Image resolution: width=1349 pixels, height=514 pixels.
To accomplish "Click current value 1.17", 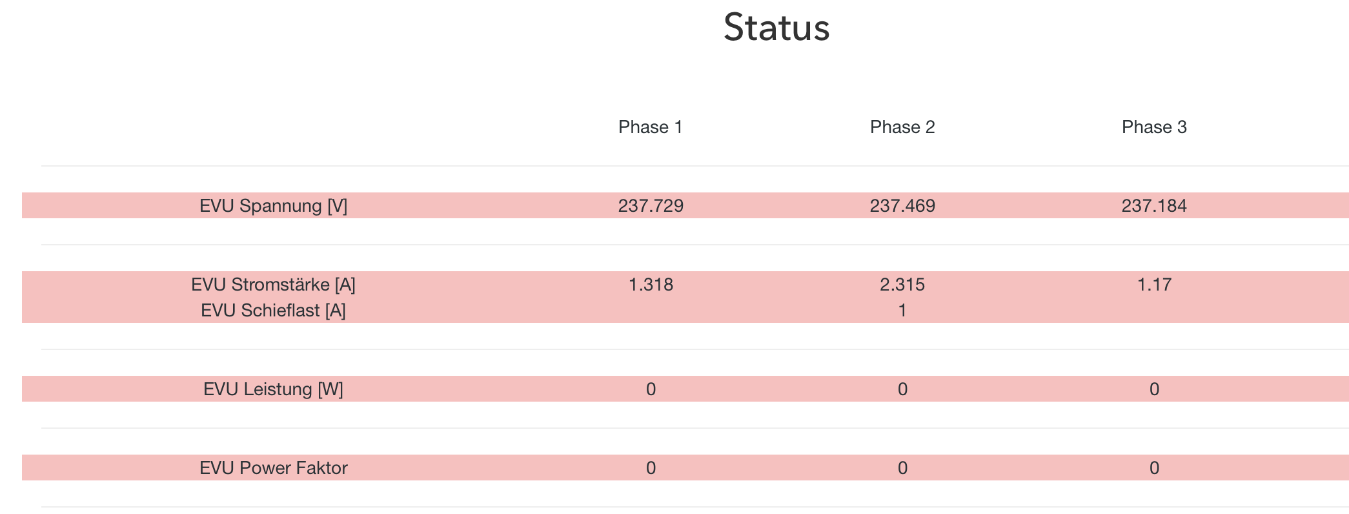I will point(1154,285).
